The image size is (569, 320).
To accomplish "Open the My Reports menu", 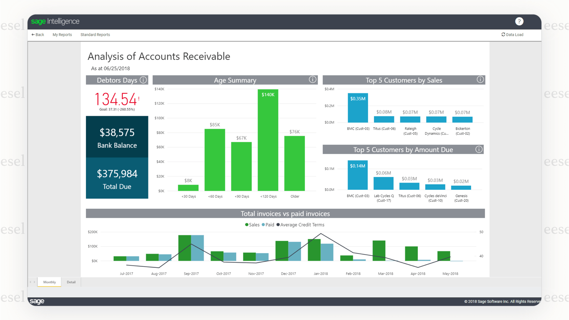I will [62, 35].
